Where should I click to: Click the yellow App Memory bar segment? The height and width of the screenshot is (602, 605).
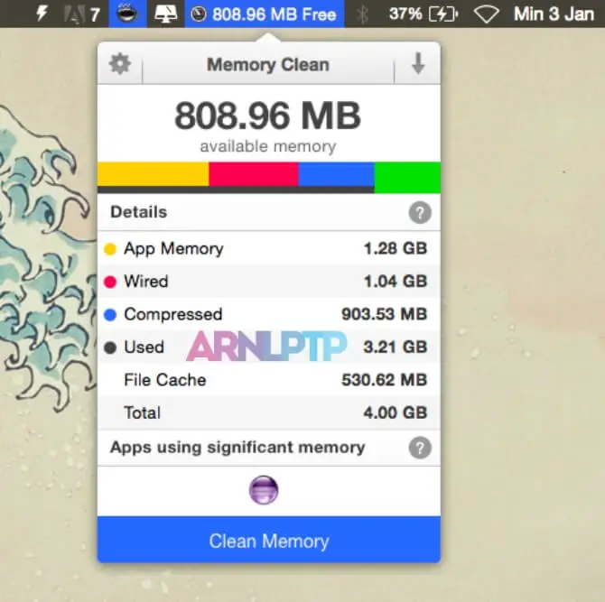coord(153,173)
